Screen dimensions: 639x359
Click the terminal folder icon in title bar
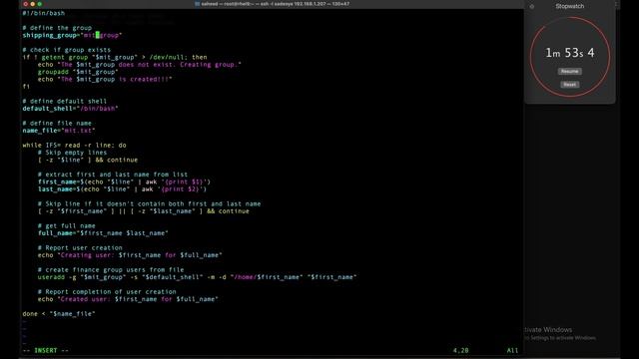197,4
